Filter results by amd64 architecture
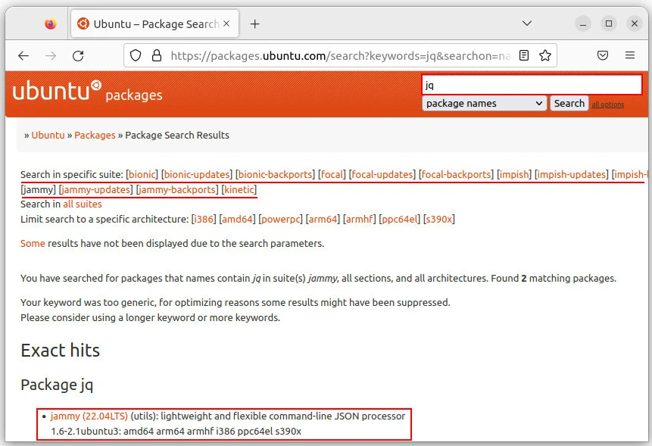The image size is (652, 446). pos(237,220)
